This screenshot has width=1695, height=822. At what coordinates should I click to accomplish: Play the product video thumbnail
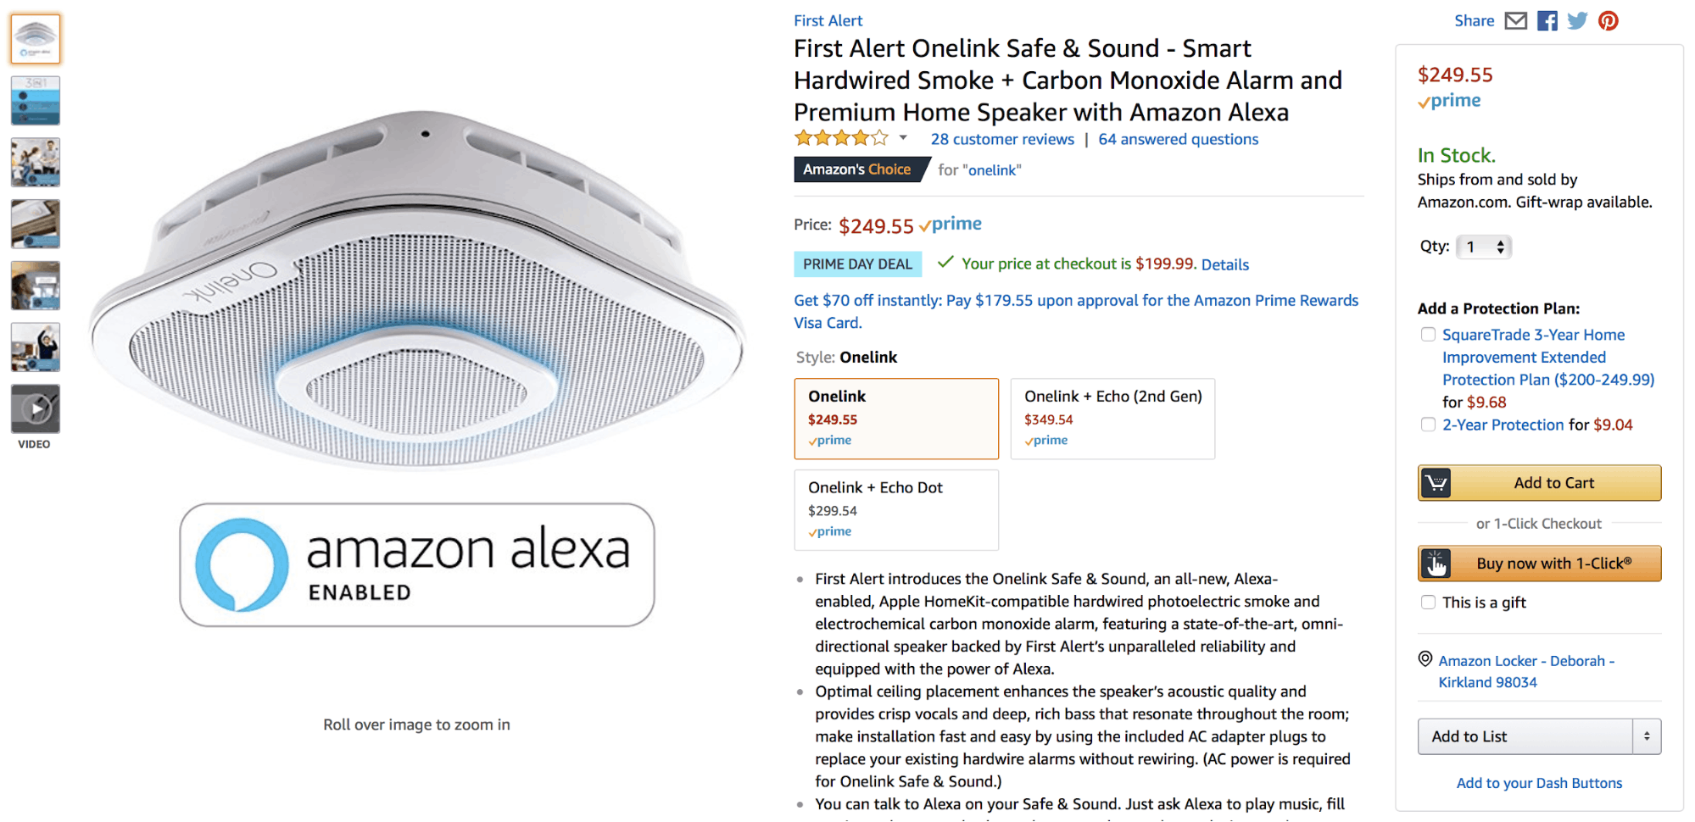36,409
